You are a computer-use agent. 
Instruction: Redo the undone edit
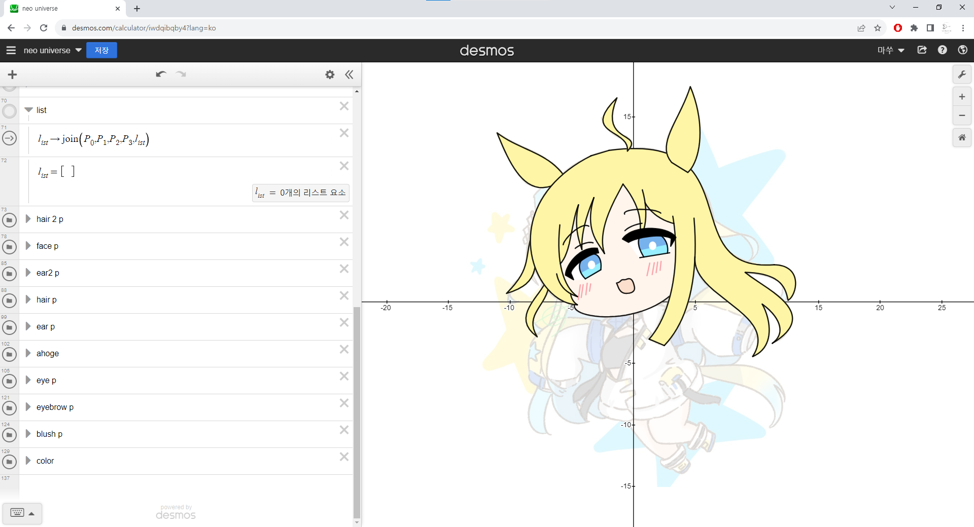(x=181, y=74)
